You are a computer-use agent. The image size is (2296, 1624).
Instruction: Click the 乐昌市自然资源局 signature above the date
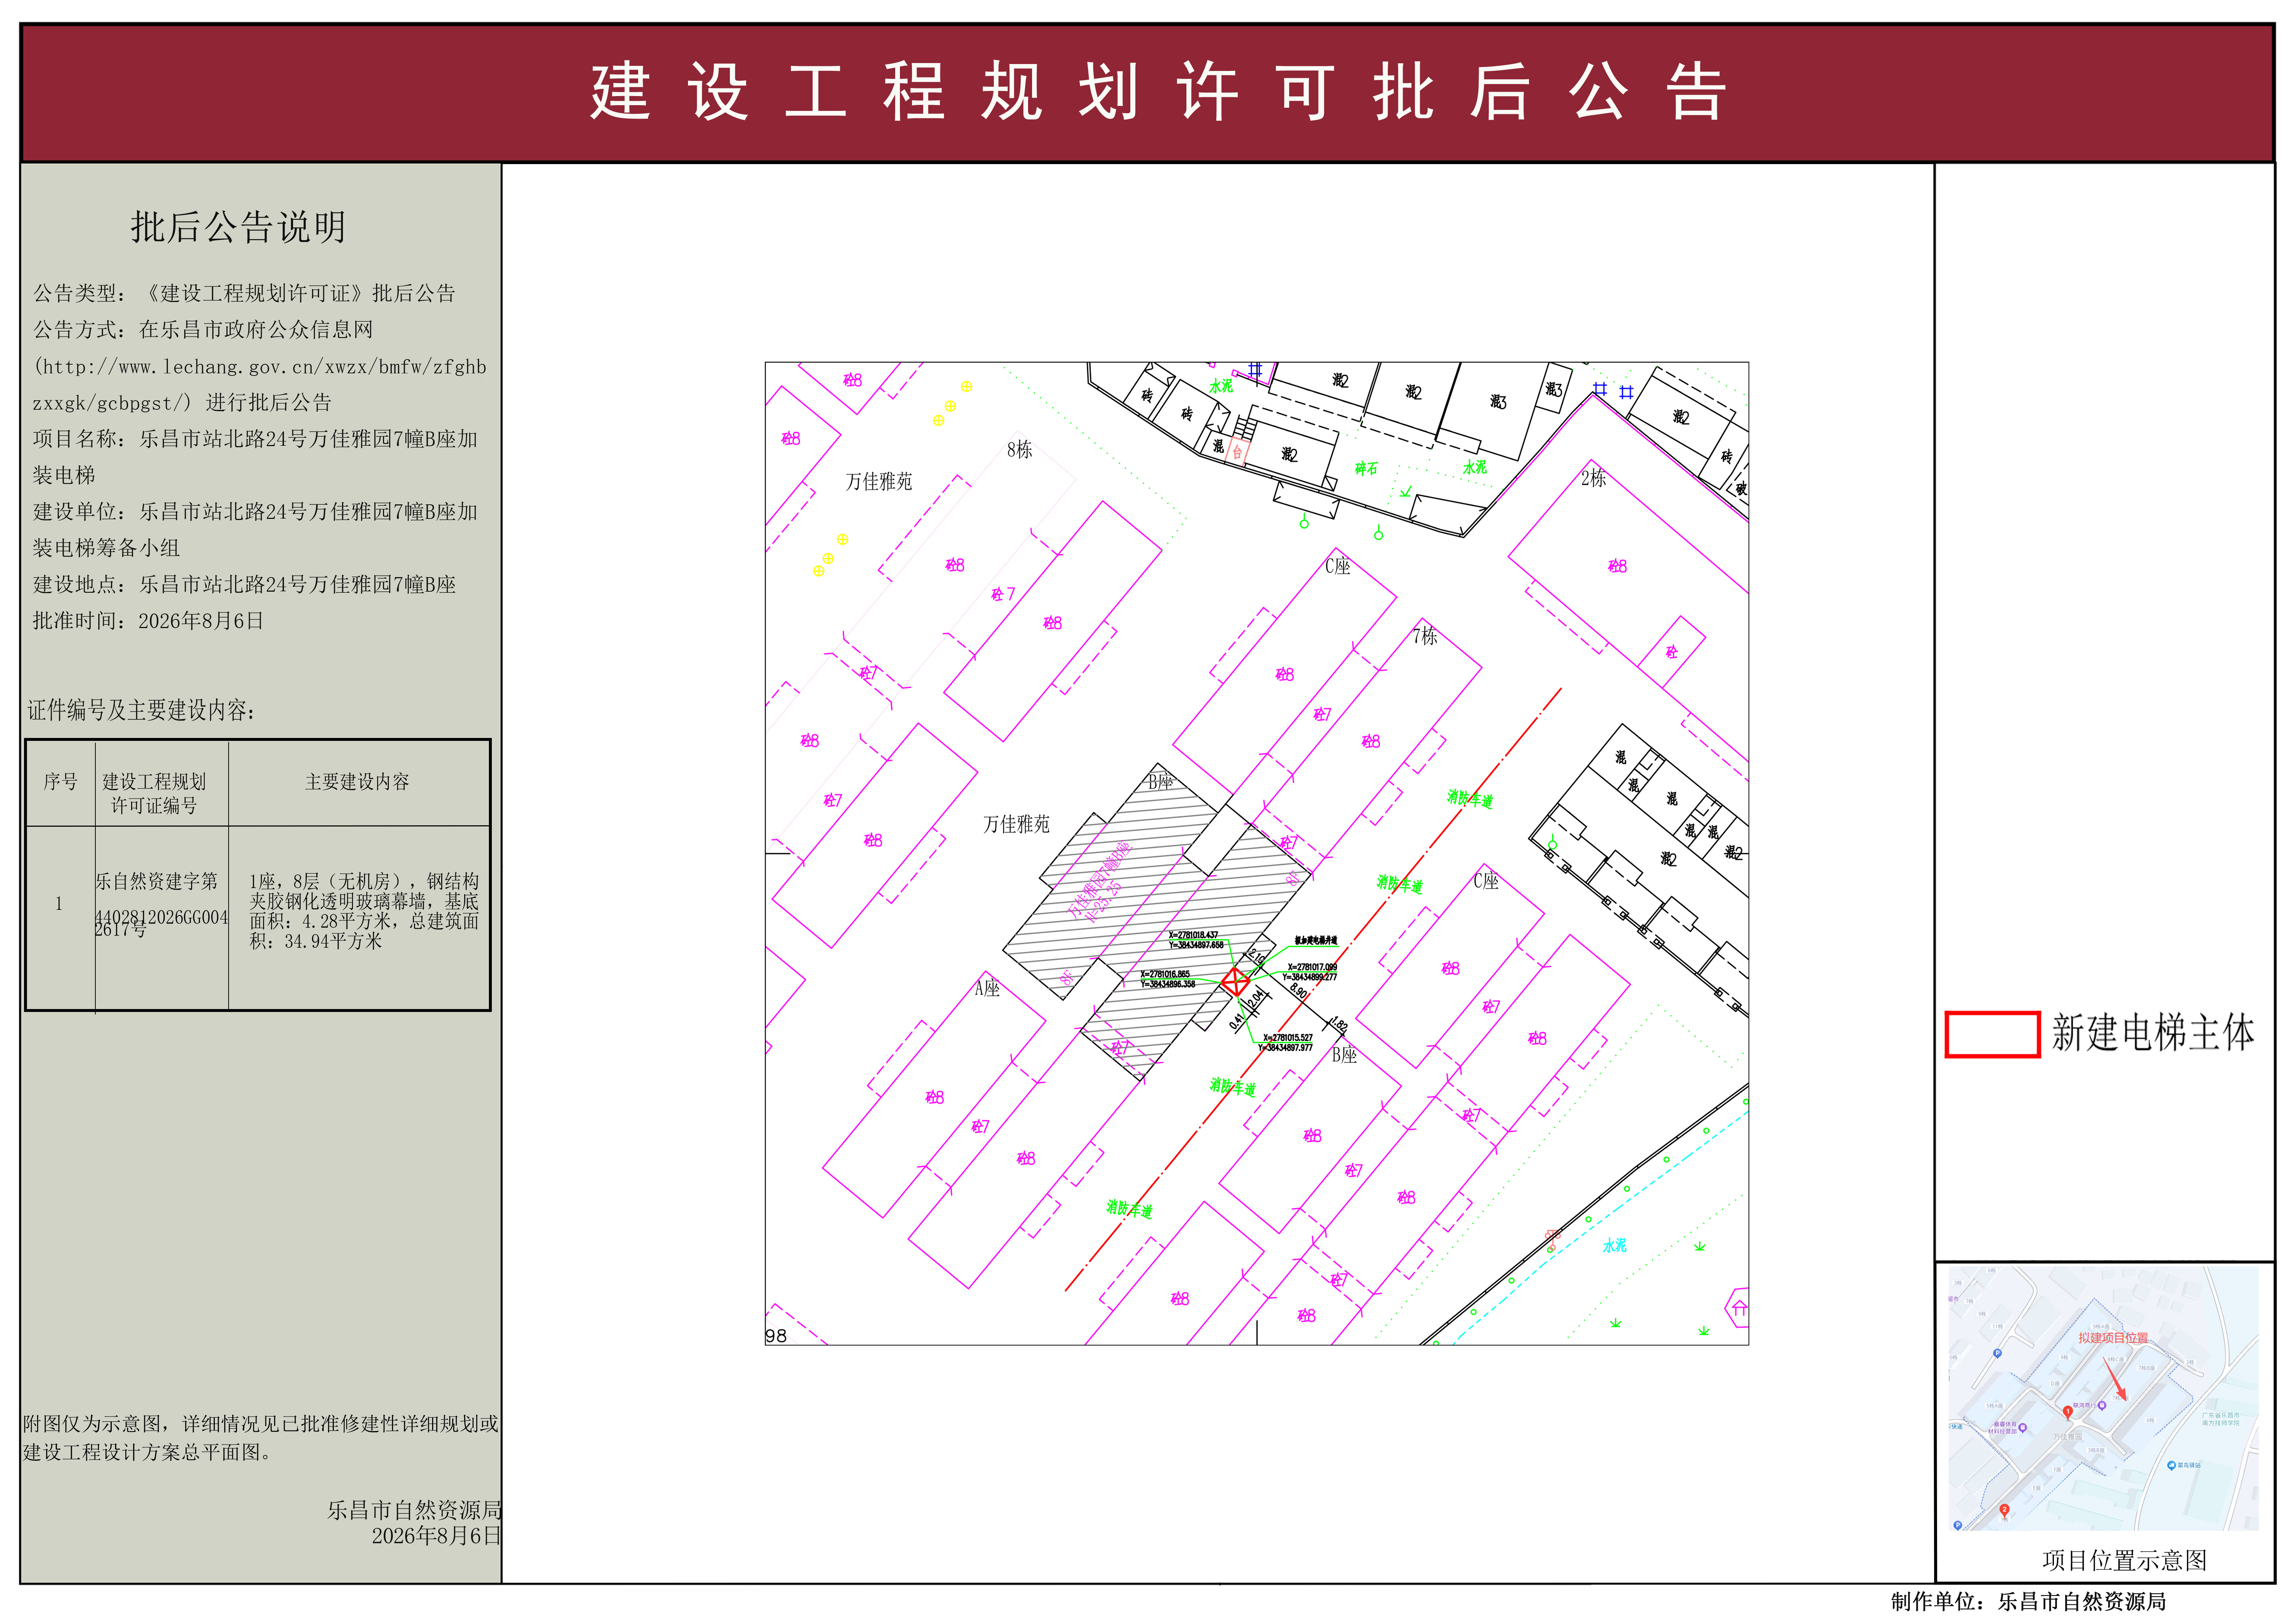pos(414,1510)
